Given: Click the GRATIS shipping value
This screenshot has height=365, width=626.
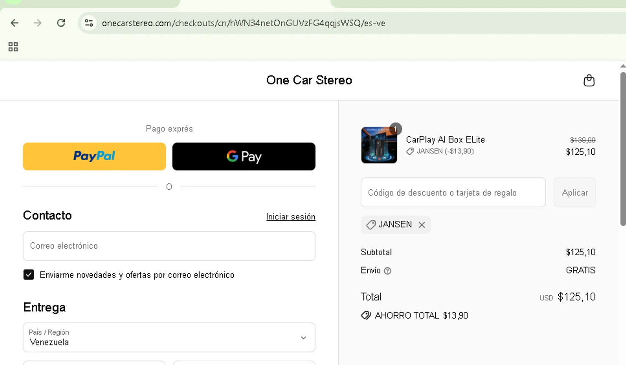Looking at the screenshot, I should click(581, 270).
